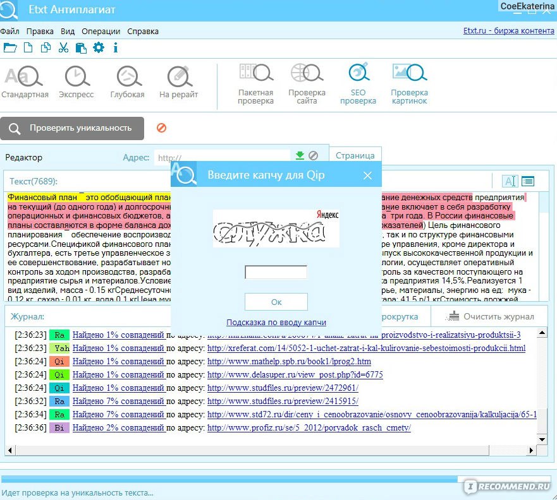Open the studfiles.ru/preview/2472961/ link
Viewport: 557px width, 500px height.
[283, 388]
